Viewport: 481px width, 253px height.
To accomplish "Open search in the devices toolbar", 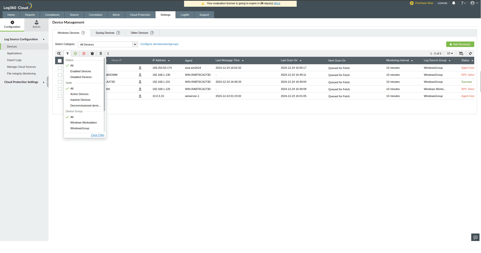I will tap(59, 53).
